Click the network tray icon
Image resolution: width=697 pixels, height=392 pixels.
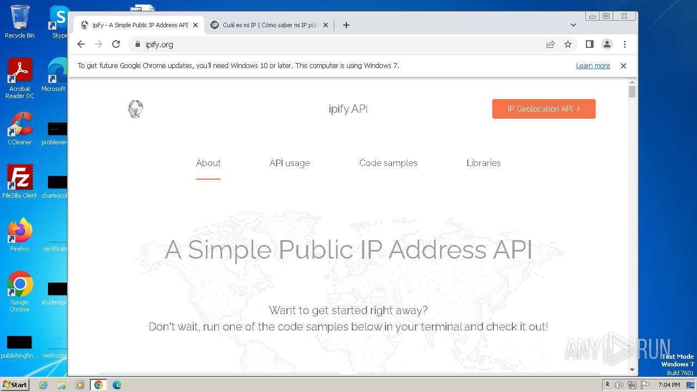pyautogui.click(x=632, y=385)
